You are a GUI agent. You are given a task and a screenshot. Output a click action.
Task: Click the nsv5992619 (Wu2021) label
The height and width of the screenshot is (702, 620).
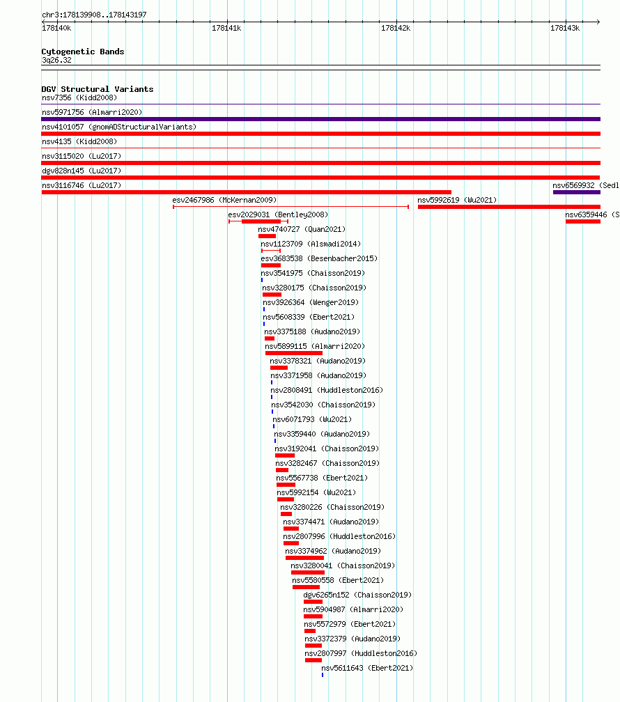coord(457,200)
